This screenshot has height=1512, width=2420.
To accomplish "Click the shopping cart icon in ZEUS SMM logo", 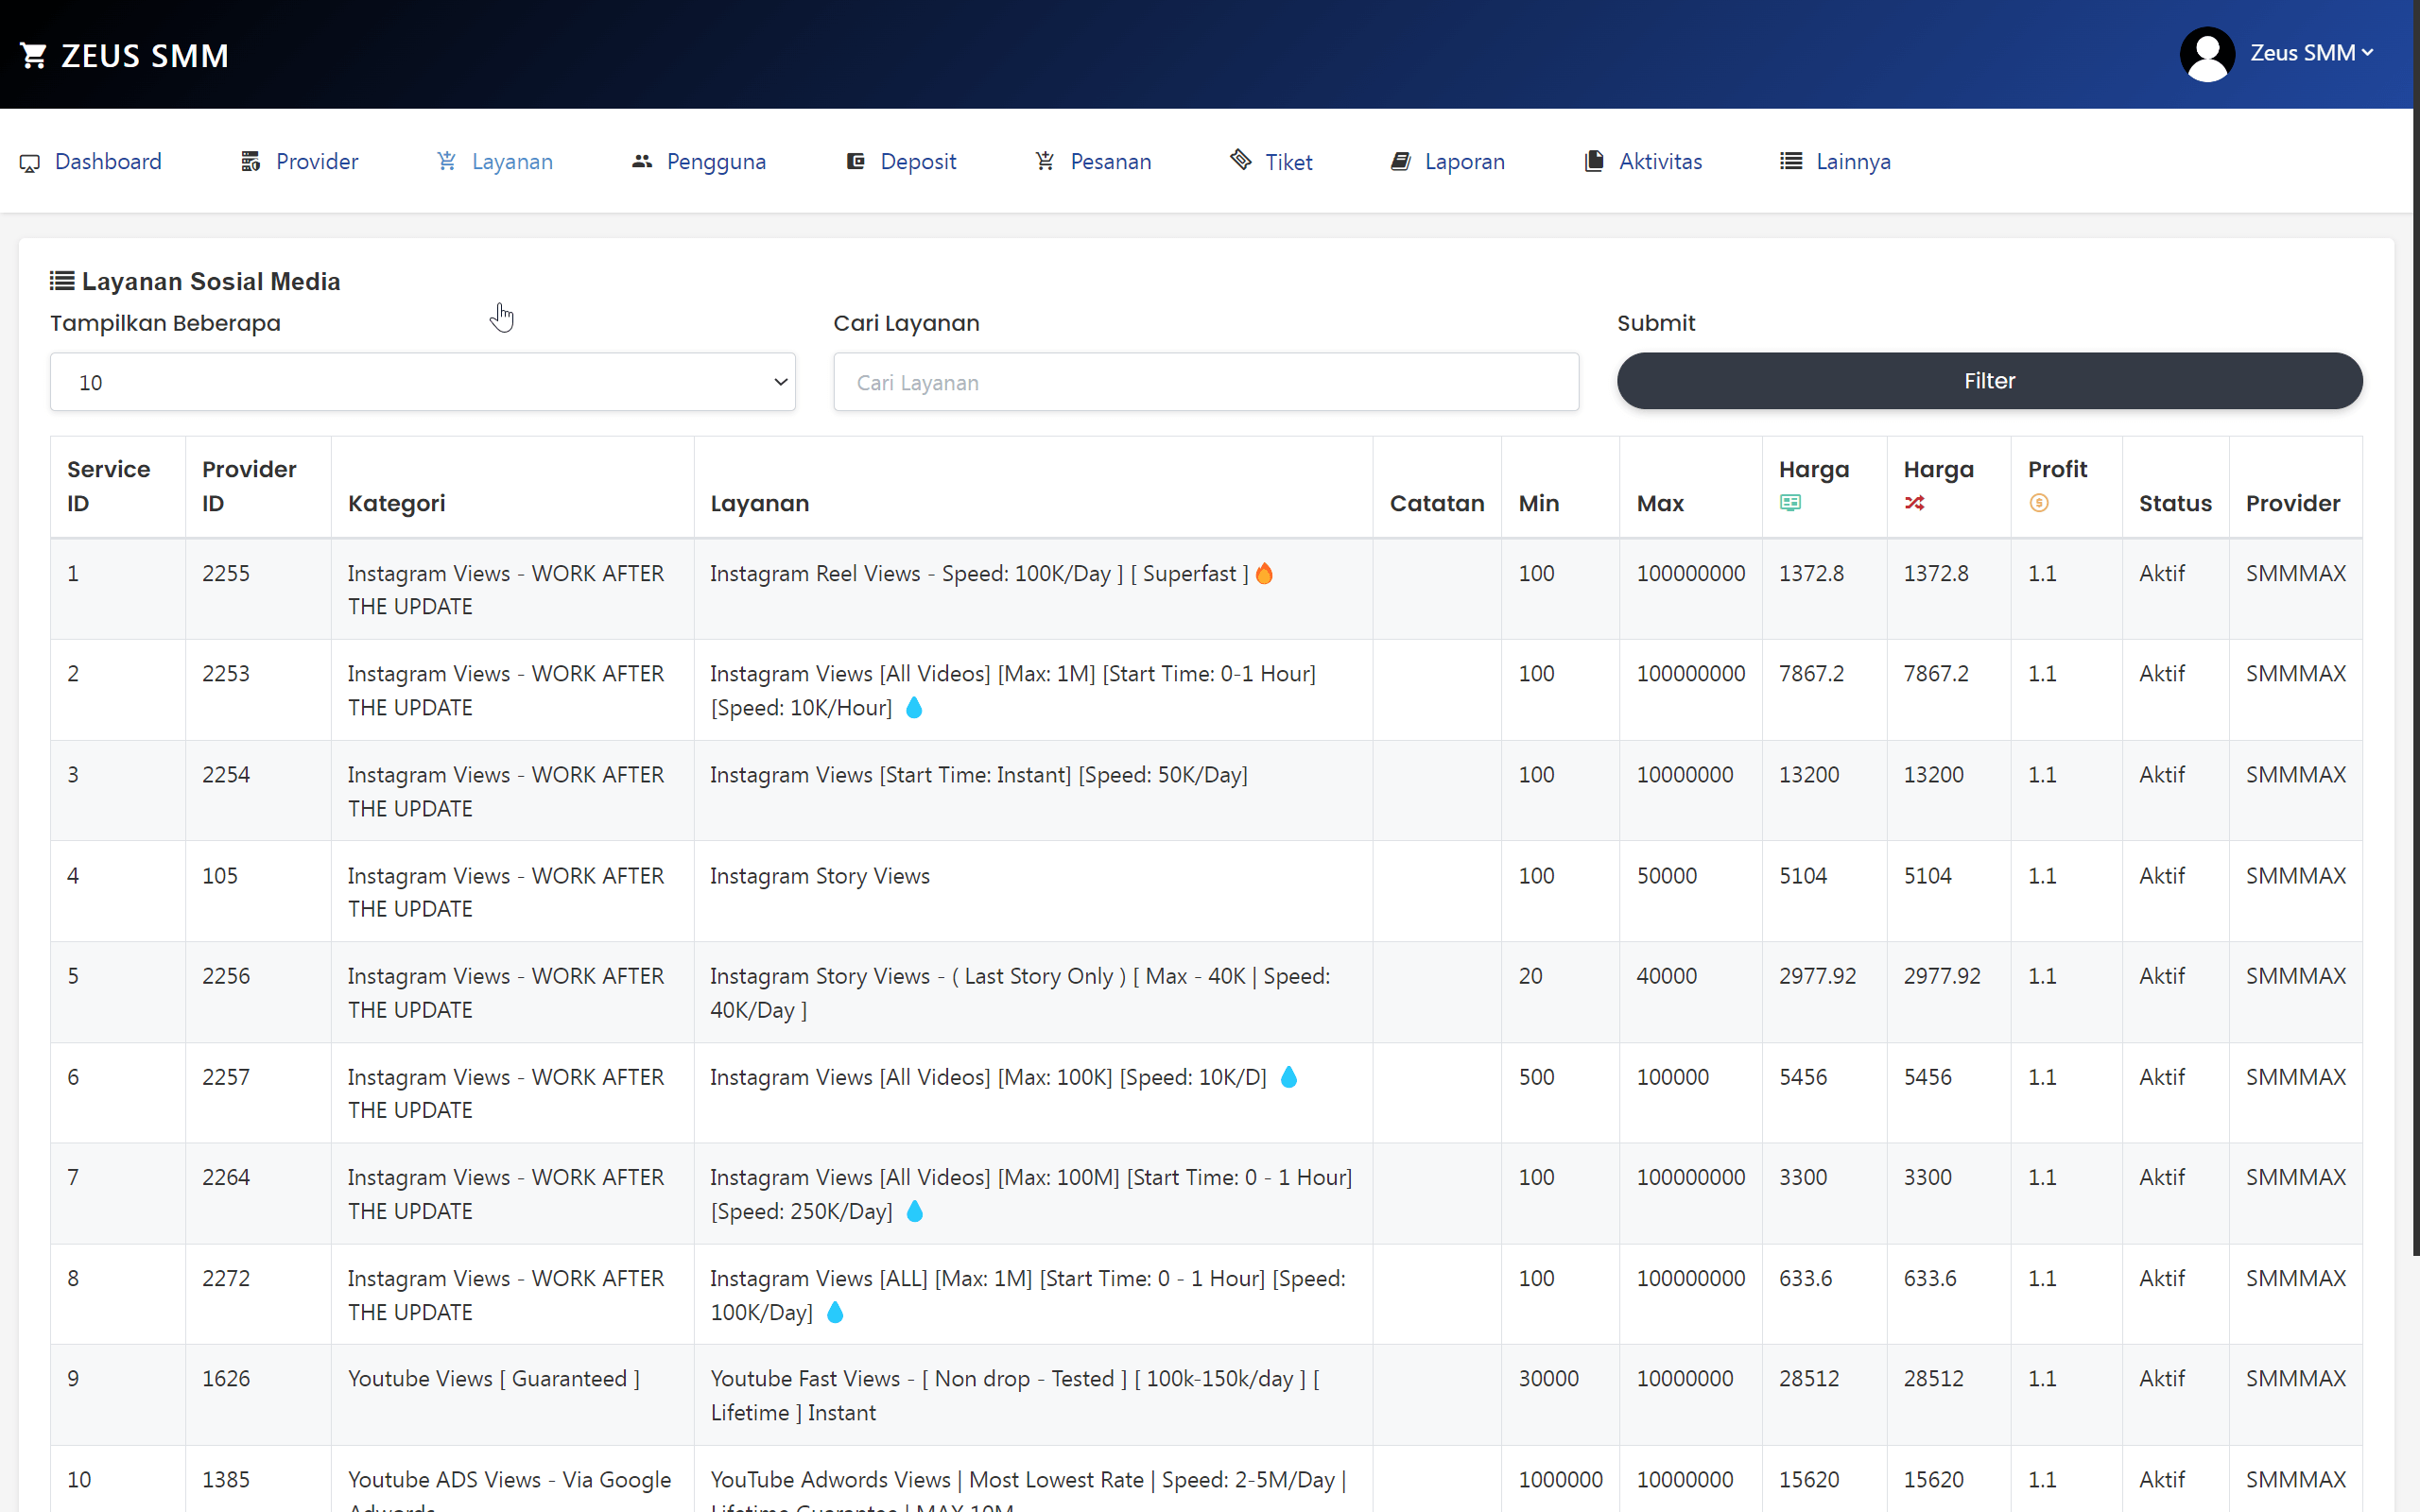I will [34, 54].
